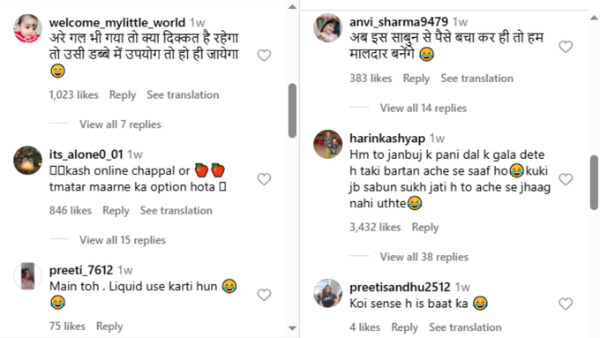This screenshot has width=600, height=338.
Task: Like its_alone0_01's comment with heart icon
Action: (x=264, y=179)
